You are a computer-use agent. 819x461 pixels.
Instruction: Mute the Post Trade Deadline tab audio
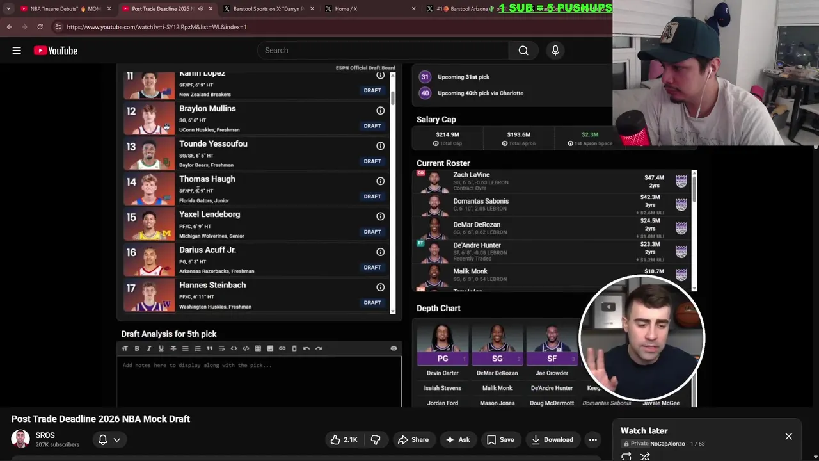pyautogui.click(x=200, y=9)
